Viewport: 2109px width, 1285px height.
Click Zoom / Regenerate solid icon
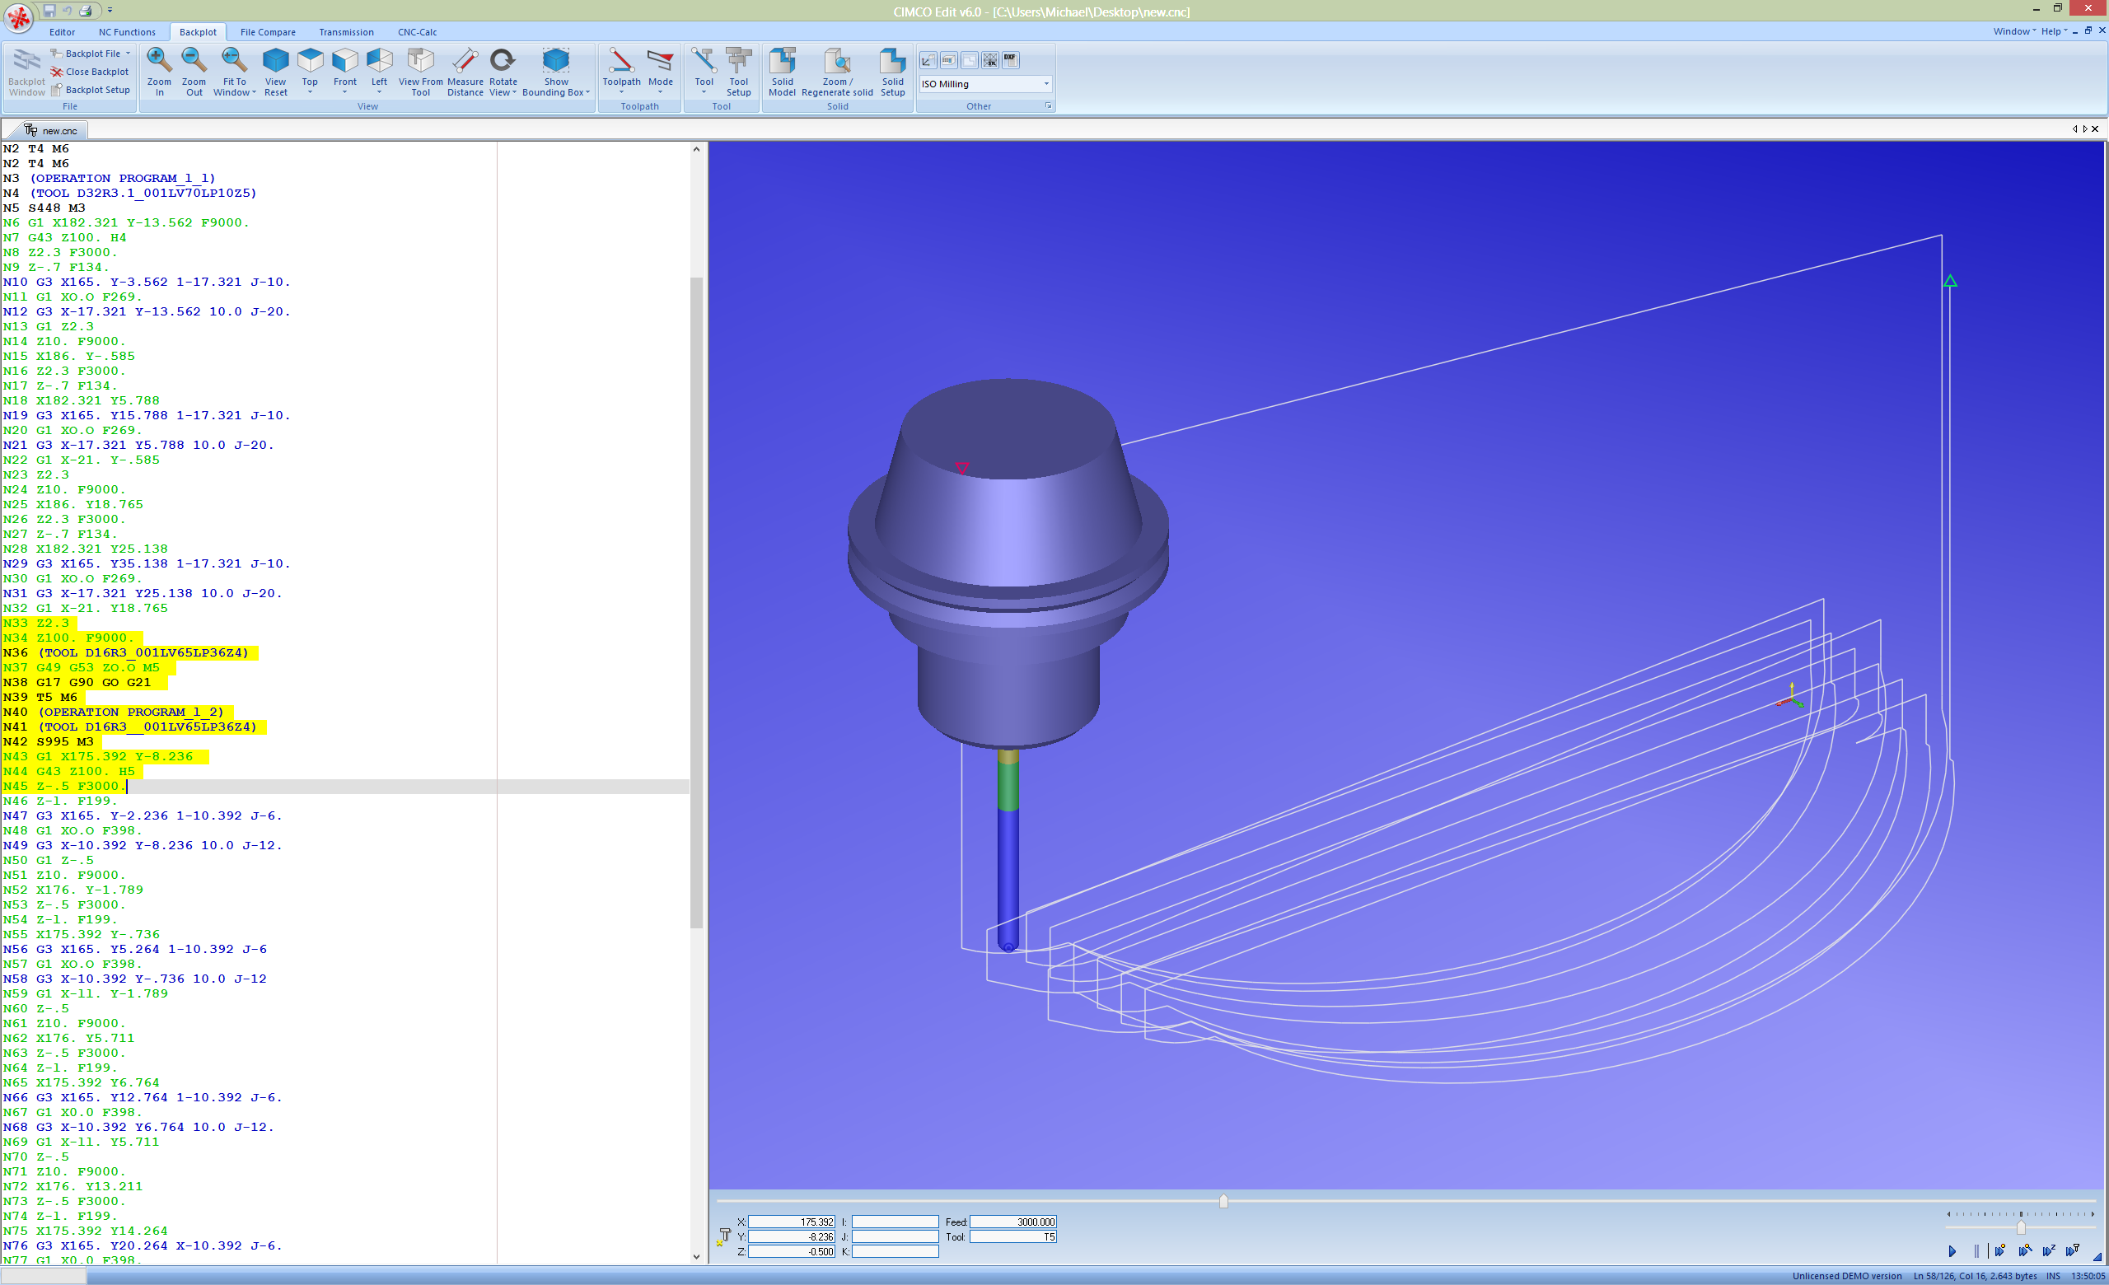(836, 70)
